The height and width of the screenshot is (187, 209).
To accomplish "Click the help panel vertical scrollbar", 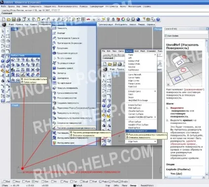I will pyautogui.click(x=207, y=108).
